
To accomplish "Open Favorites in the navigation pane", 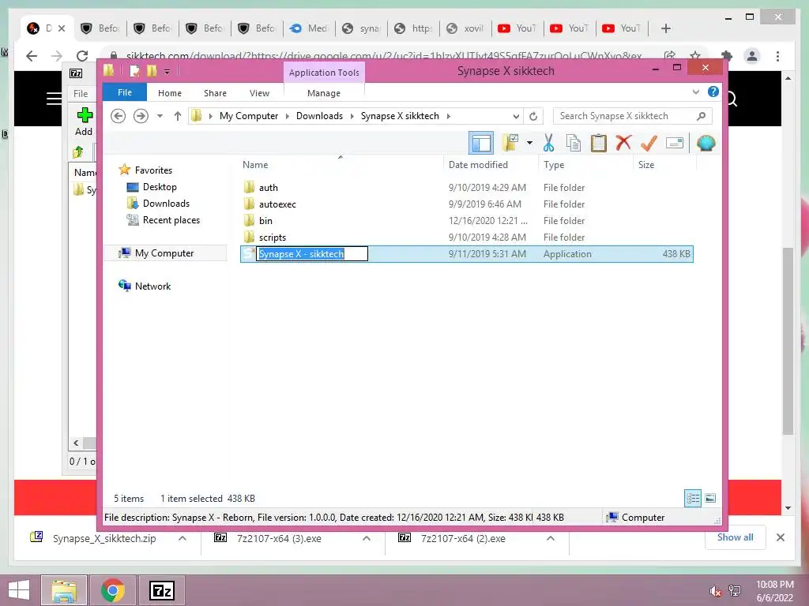I will point(153,170).
